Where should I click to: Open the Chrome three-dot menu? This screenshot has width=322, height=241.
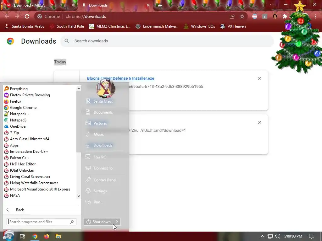coord(315,16)
